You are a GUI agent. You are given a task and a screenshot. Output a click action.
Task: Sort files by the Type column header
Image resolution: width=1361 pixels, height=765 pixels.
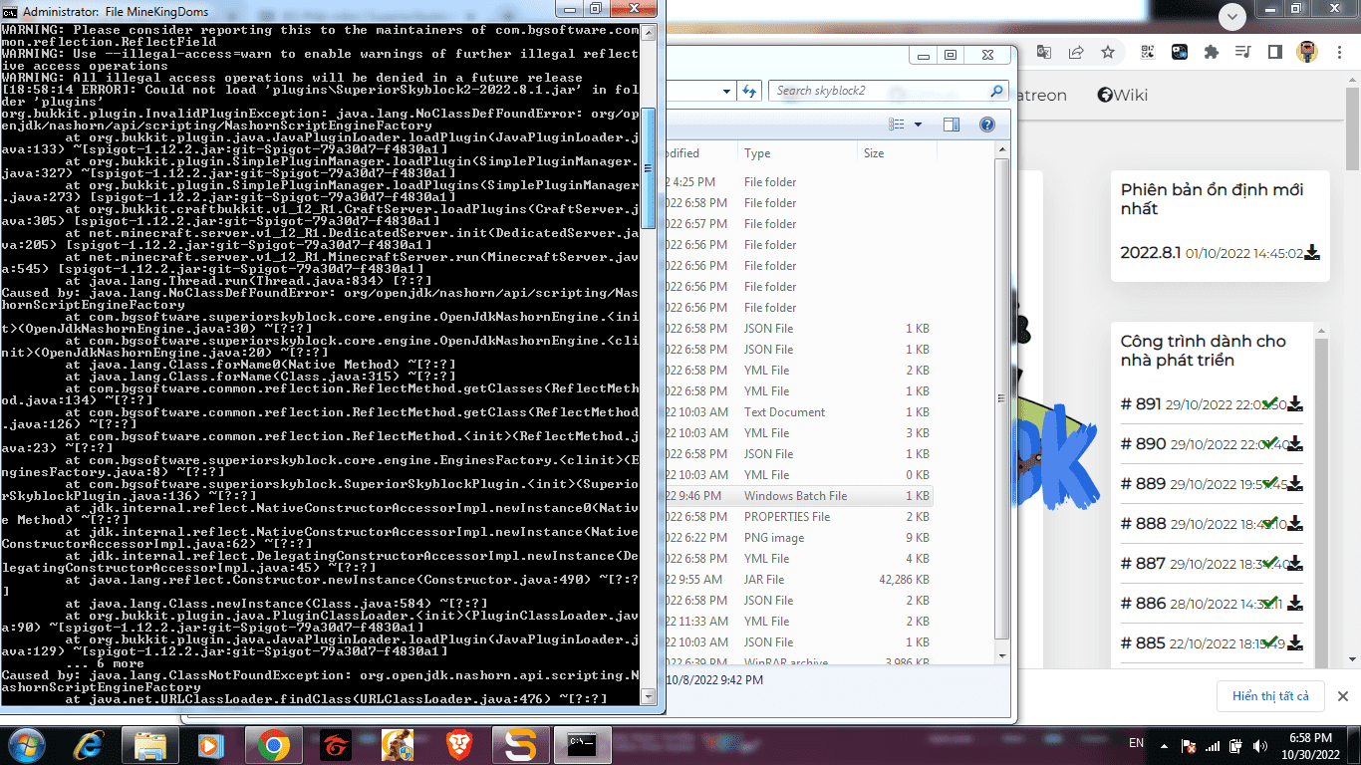pos(797,153)
